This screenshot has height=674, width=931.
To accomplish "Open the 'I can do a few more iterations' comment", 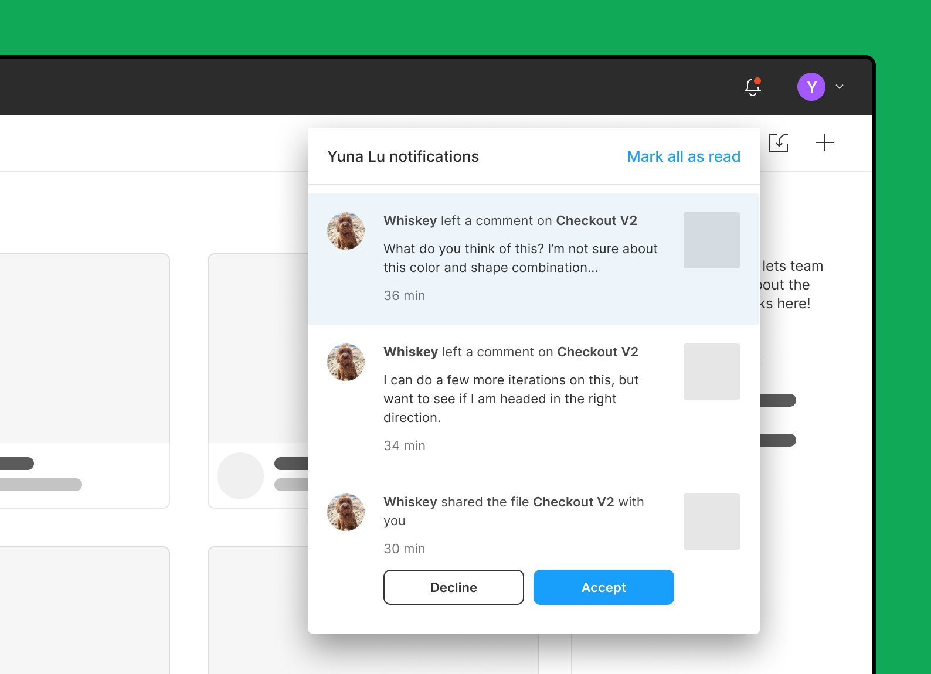I will tap(511, 399).
